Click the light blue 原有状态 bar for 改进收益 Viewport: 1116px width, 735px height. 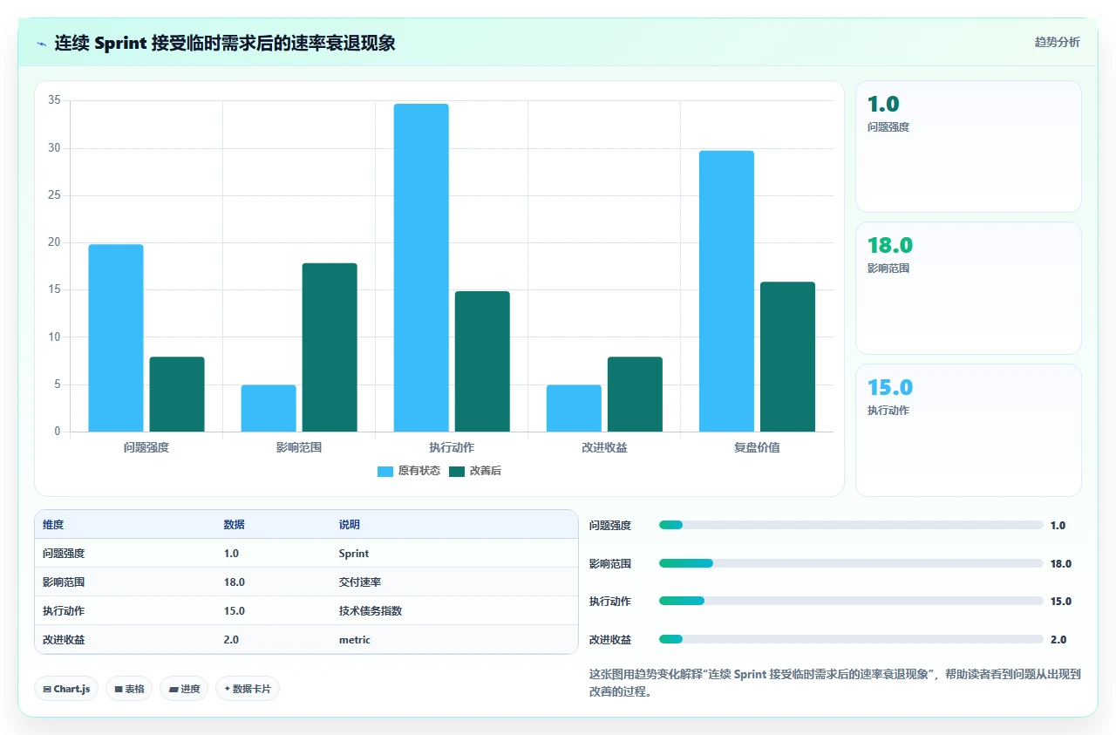[x=574, y=408]
